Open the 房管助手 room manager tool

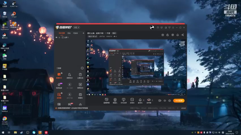tap(70, 76)
